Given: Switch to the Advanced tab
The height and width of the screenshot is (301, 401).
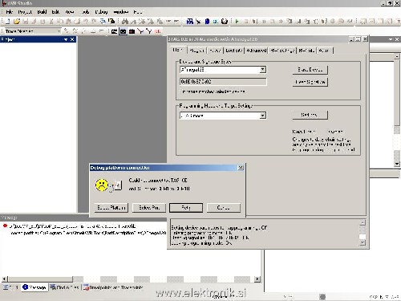Looking at the screenshot, I should pyautogui.click(x=256, y=51).
